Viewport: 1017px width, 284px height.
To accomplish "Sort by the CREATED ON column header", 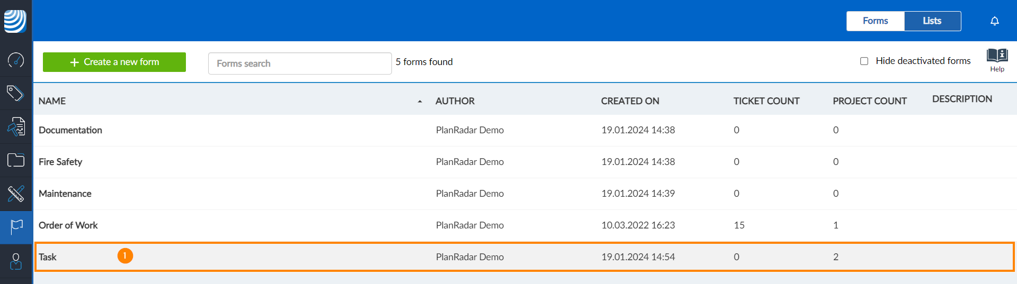I will tap(630, 101).
